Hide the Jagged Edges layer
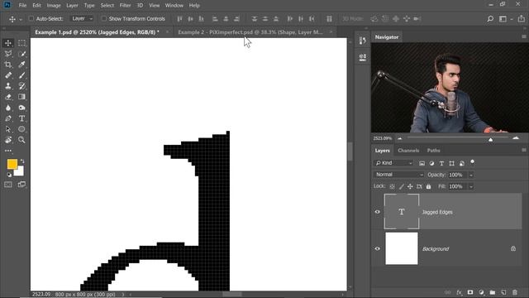The image size is (529, 298). tap(378, 212)
